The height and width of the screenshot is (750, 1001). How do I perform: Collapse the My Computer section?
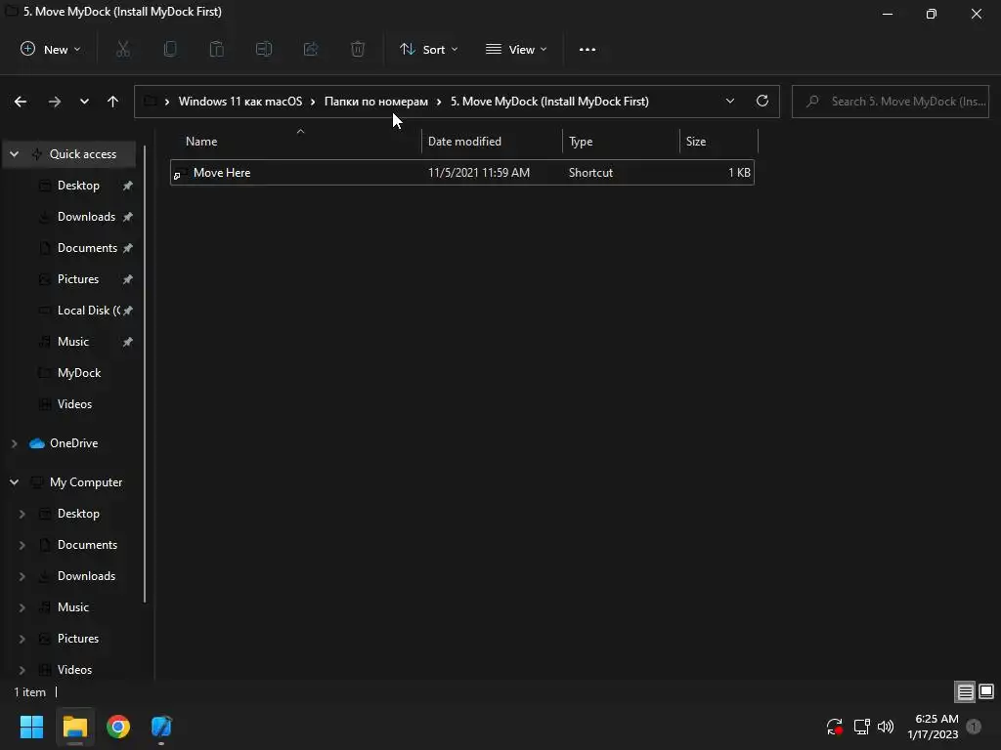coord(14,482)
